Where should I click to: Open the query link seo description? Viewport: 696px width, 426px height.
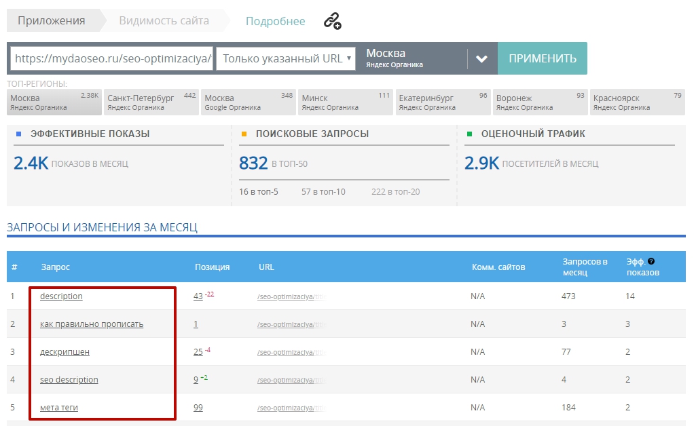[x=69, y=380]
